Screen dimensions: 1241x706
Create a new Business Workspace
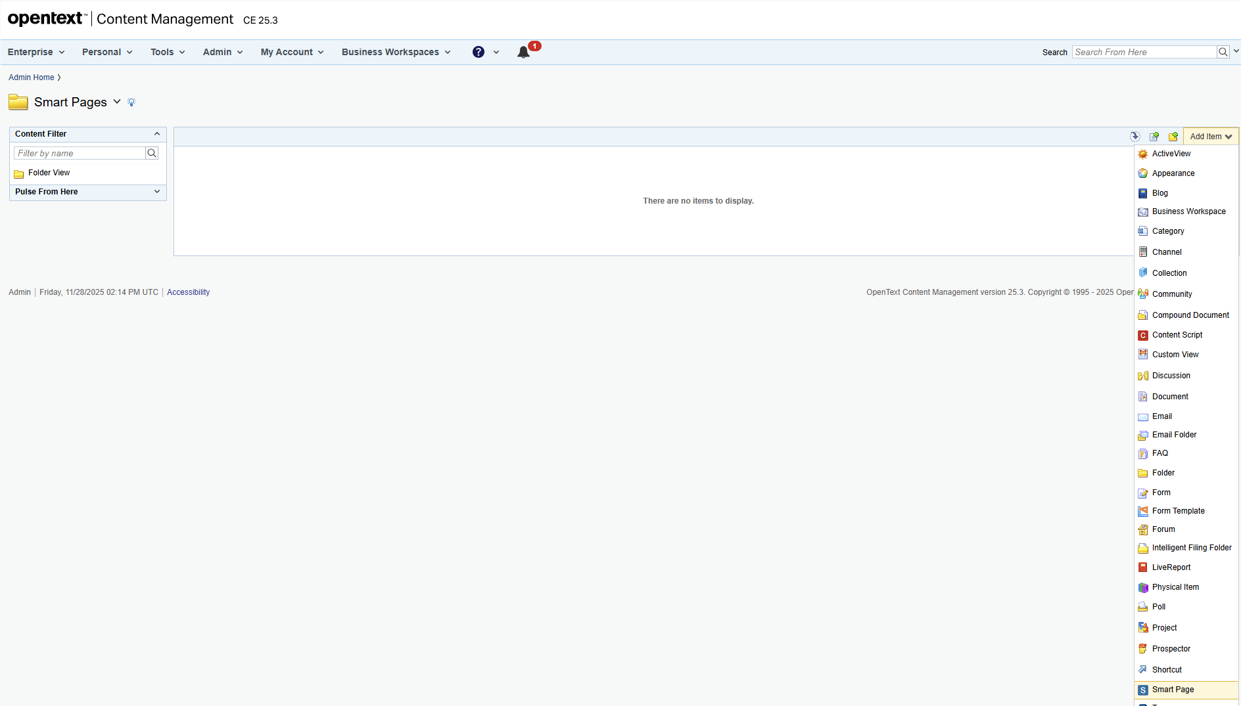tap(1188, 211)
